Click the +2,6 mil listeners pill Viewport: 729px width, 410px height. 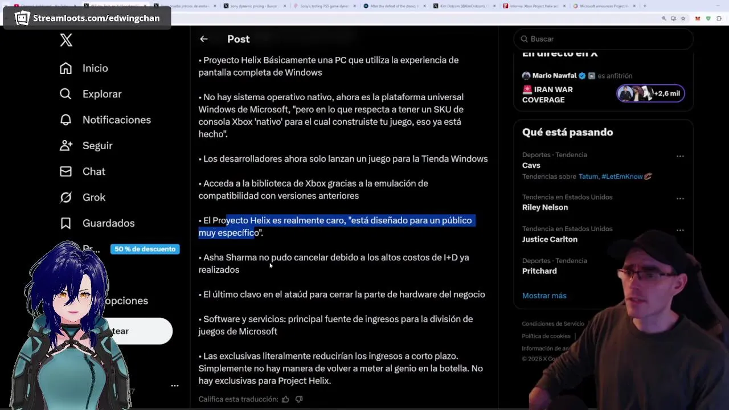[x=650, y=93]
